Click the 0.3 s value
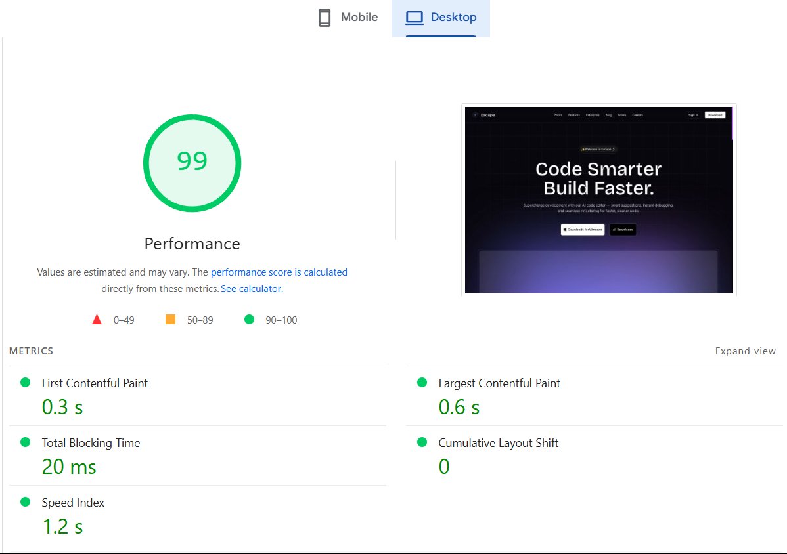 pos(62,407)
